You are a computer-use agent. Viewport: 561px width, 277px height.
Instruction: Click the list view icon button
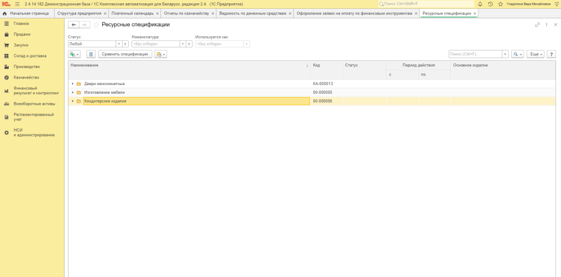tap(91, 54)
